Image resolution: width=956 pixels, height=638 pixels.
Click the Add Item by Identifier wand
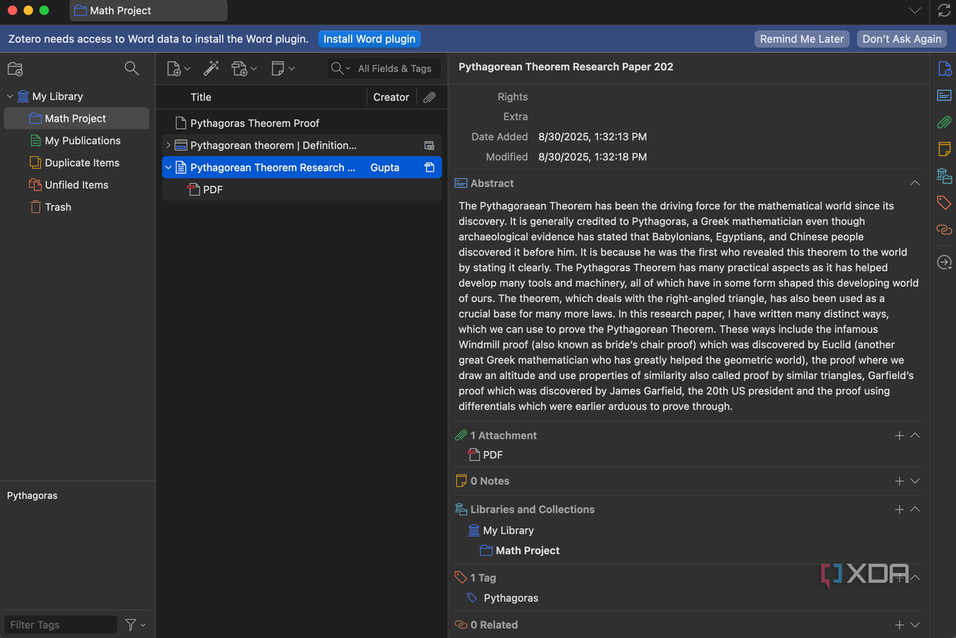tap(211, 69)
